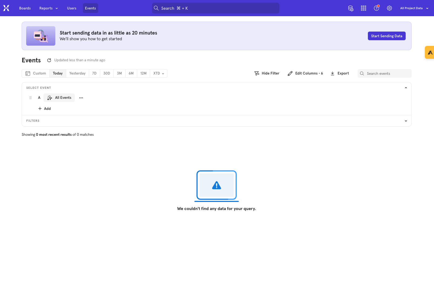Viewport: 434px width, 284px height.
Task: Open the XTD date range dropdown
Action: point(159,73)
